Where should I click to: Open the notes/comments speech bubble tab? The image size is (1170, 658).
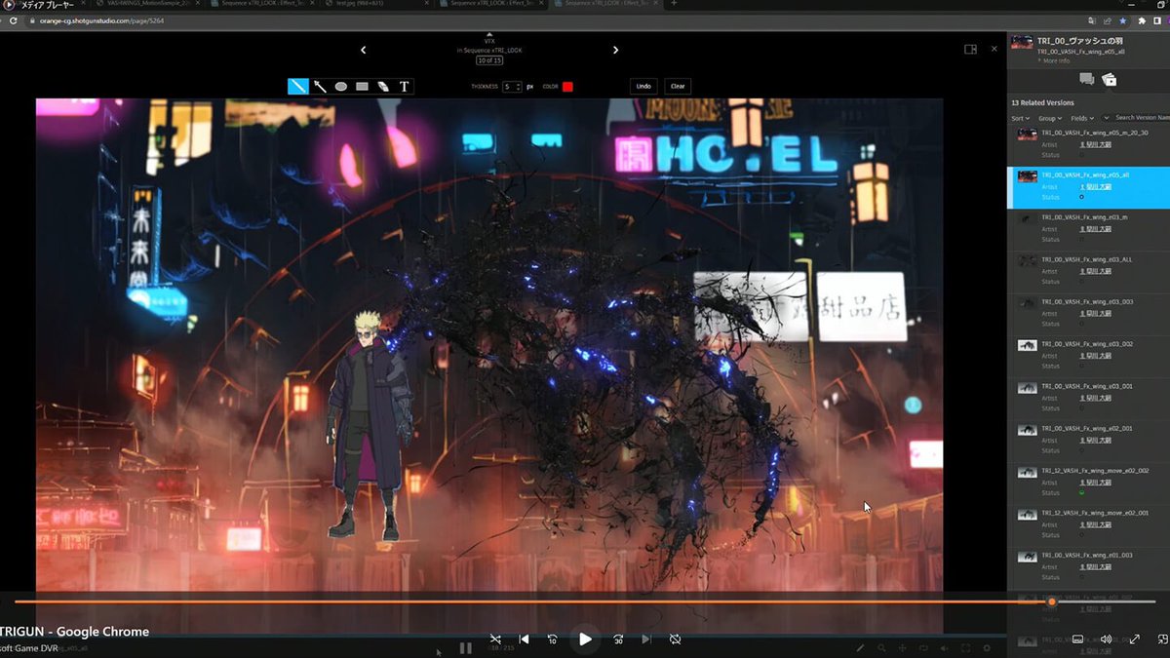point(1086,79)
